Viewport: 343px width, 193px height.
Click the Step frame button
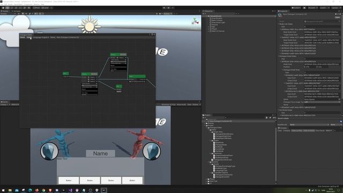173,8
